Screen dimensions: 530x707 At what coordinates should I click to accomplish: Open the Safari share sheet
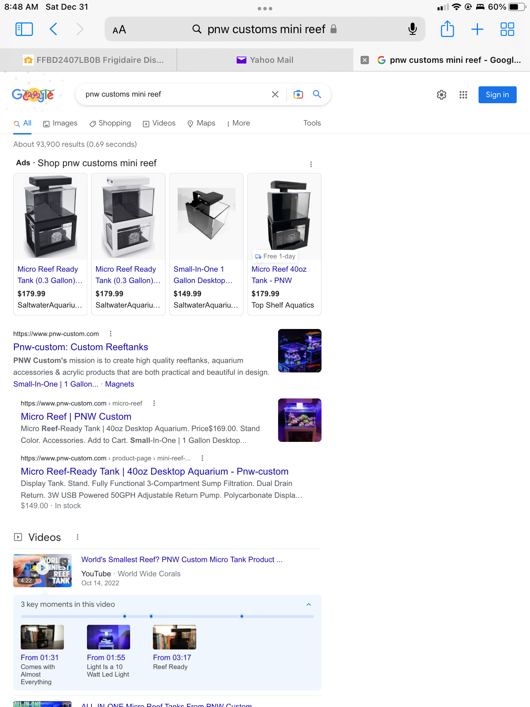coord(447,29)
